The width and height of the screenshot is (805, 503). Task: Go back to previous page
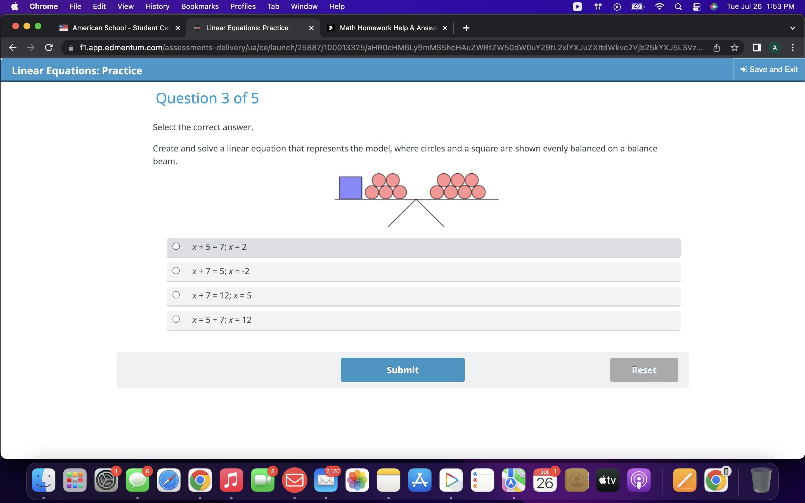(x=13, y=48)
